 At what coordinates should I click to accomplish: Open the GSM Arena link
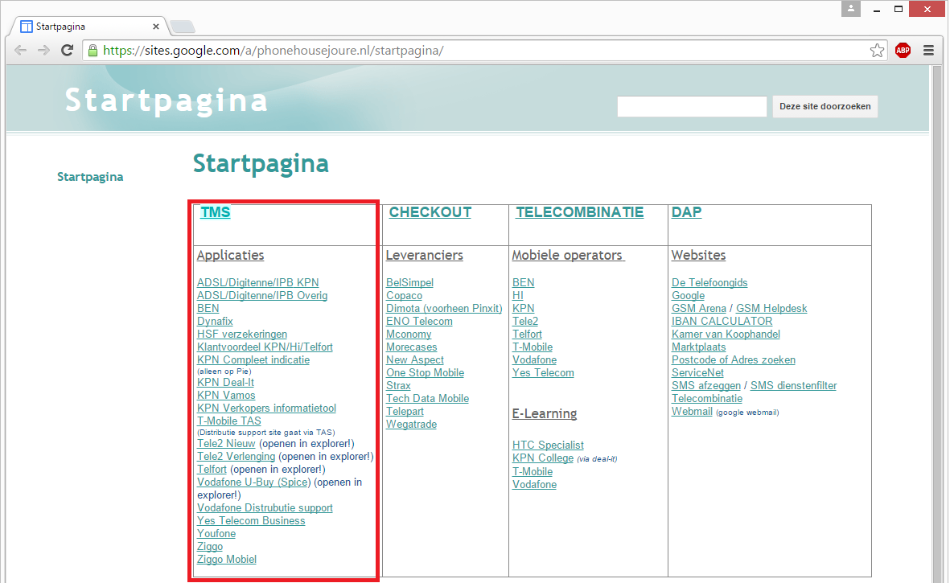[x=699, y=308]
